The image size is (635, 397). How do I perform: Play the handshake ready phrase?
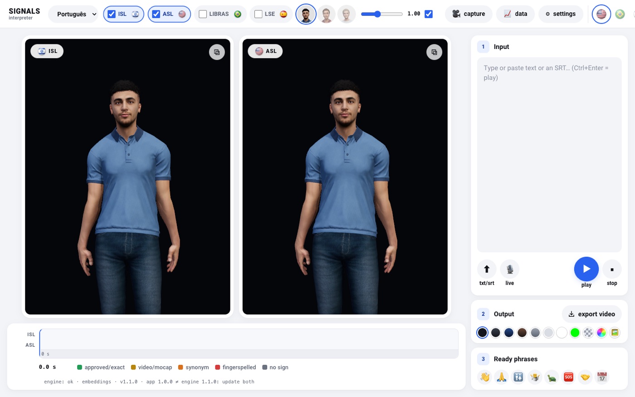[x=585, y=377]
